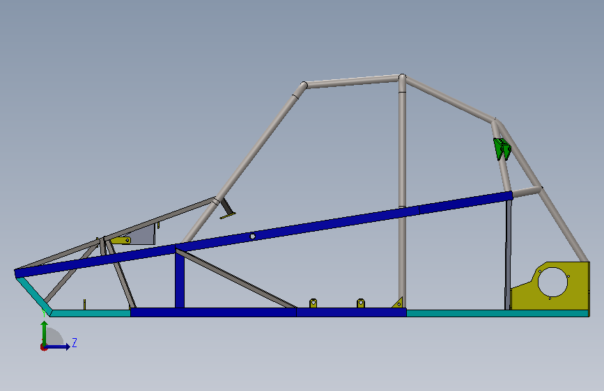This screenshot has height=391, width=604.
Task: Select the small upright pin on front floor rail
Action: pyautogui.click(x=84, y=304)
